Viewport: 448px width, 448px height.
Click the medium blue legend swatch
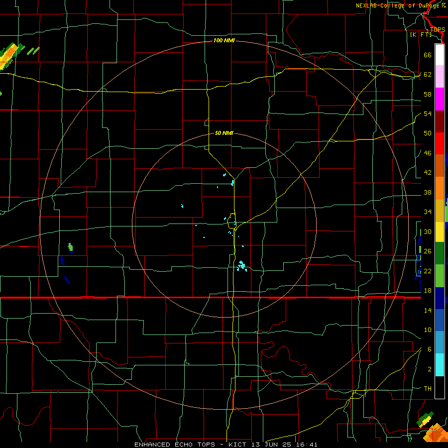point(440,320)
